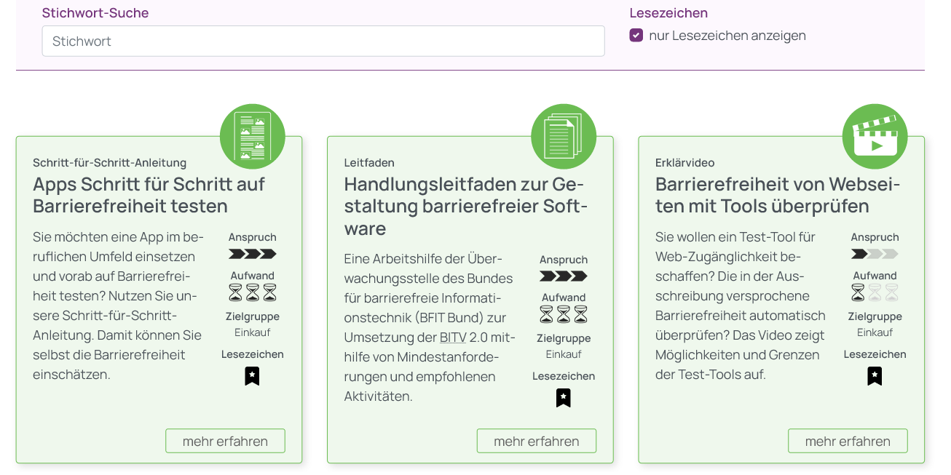Image resolution: width=951 pixels, height=475 pixels.
Task: Open 'mehr erfahren' on Handlungsleitfaden card
Action: [537, 442]
